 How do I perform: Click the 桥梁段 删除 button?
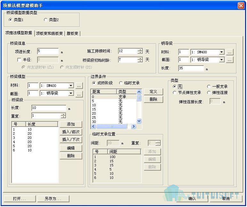pyautogui.click(x=71, y=156)
